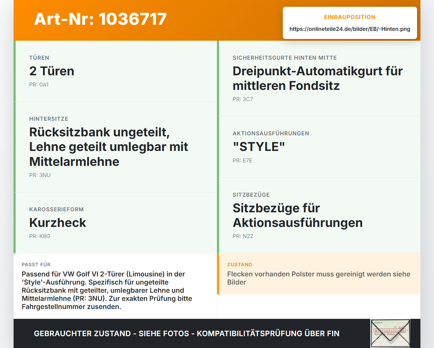Click the PR: 3NU code

point(40,175)
